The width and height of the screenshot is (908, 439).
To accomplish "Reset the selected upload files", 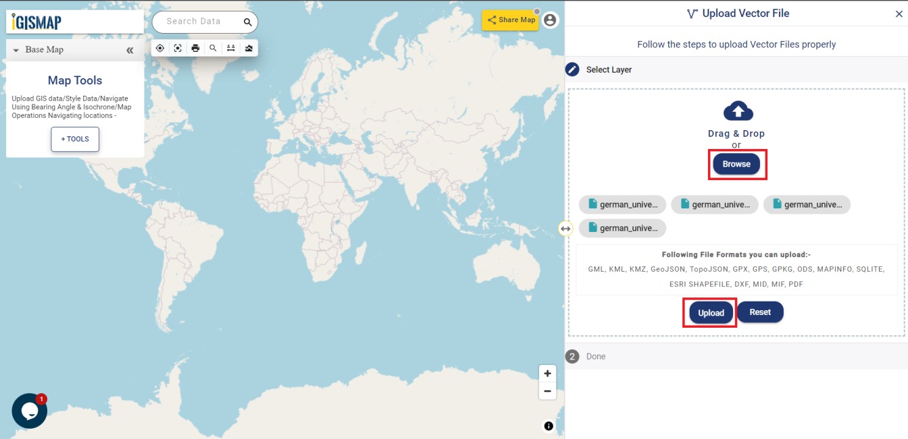I will click(760, 312).
